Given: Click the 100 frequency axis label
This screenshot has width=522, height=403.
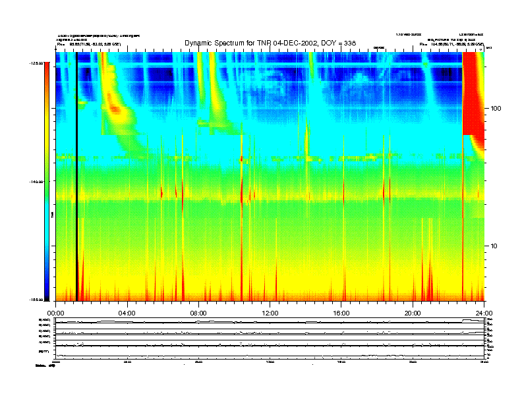Looking at the screenshot, I should tap(496, 109).
